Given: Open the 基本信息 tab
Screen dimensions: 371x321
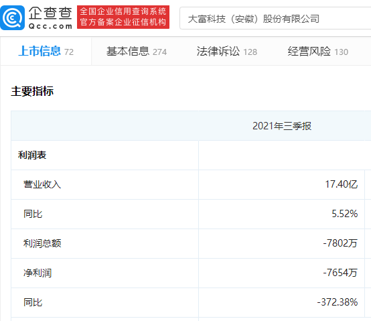Looking at the screenshot, I should coord(137,52).
